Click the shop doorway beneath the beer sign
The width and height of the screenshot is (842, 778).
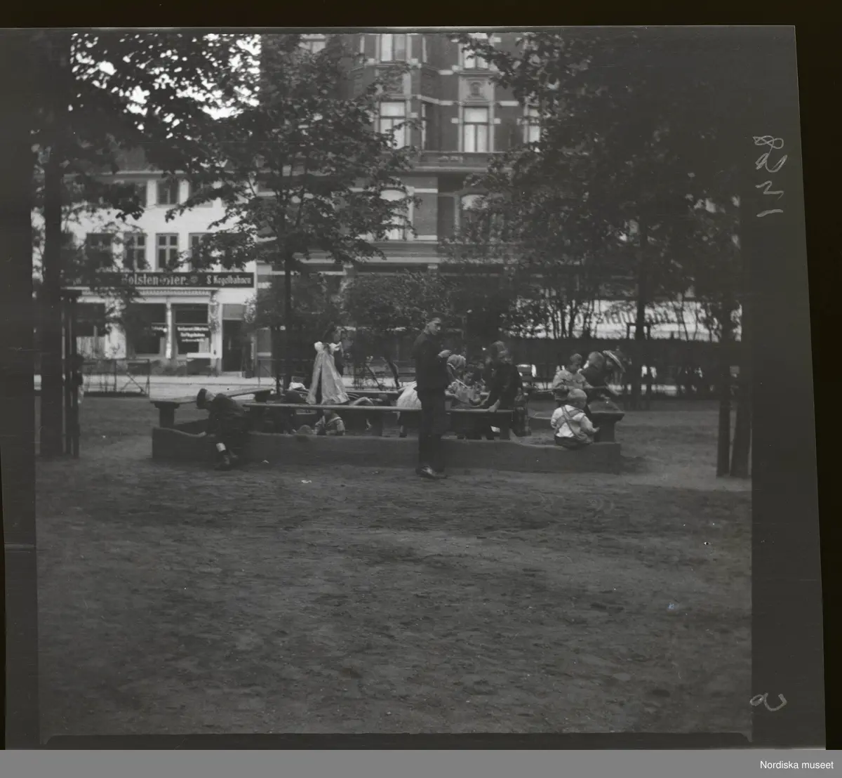(232, 344)
